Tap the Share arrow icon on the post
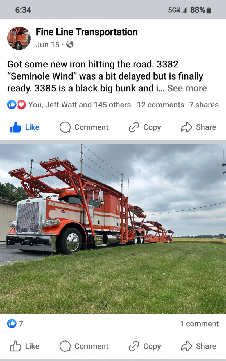Viewport: 226px width, 361px height. coord(186,127)
